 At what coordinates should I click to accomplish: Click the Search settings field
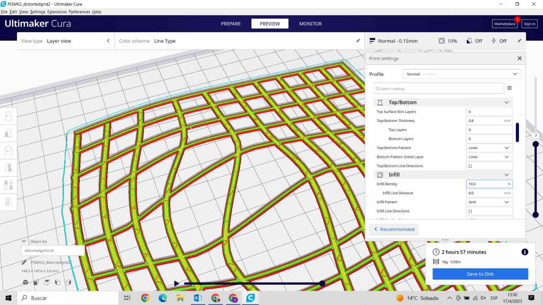click(439, 88)
